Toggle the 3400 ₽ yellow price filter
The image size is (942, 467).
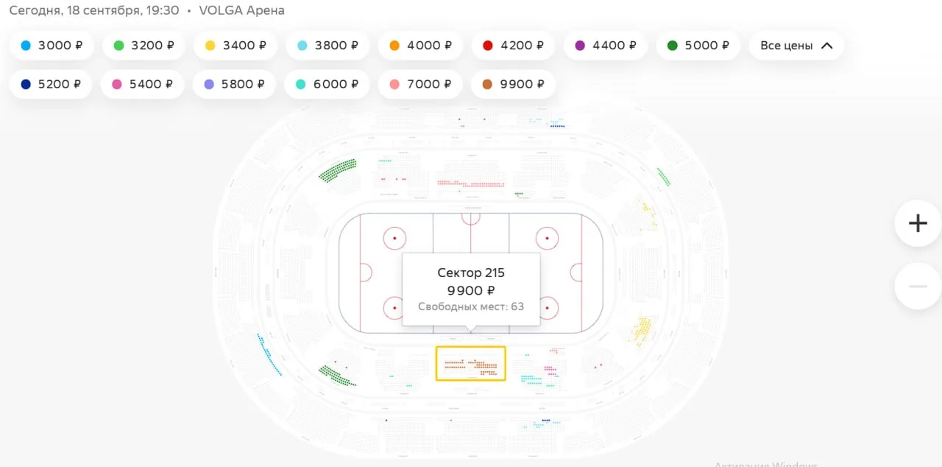[x=235, y=46]
